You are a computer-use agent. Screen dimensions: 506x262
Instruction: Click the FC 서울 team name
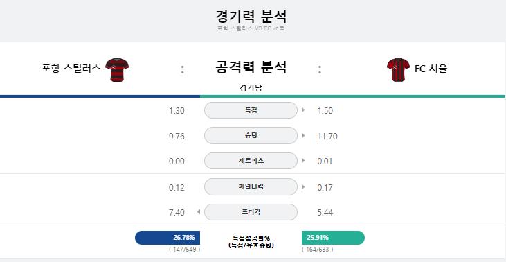[431, 69]
